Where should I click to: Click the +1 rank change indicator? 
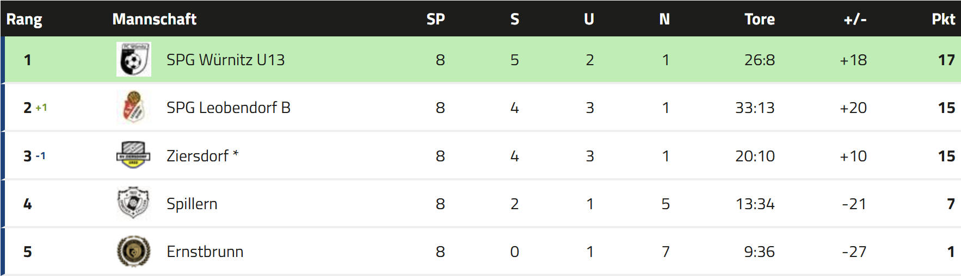pos(41,108)
